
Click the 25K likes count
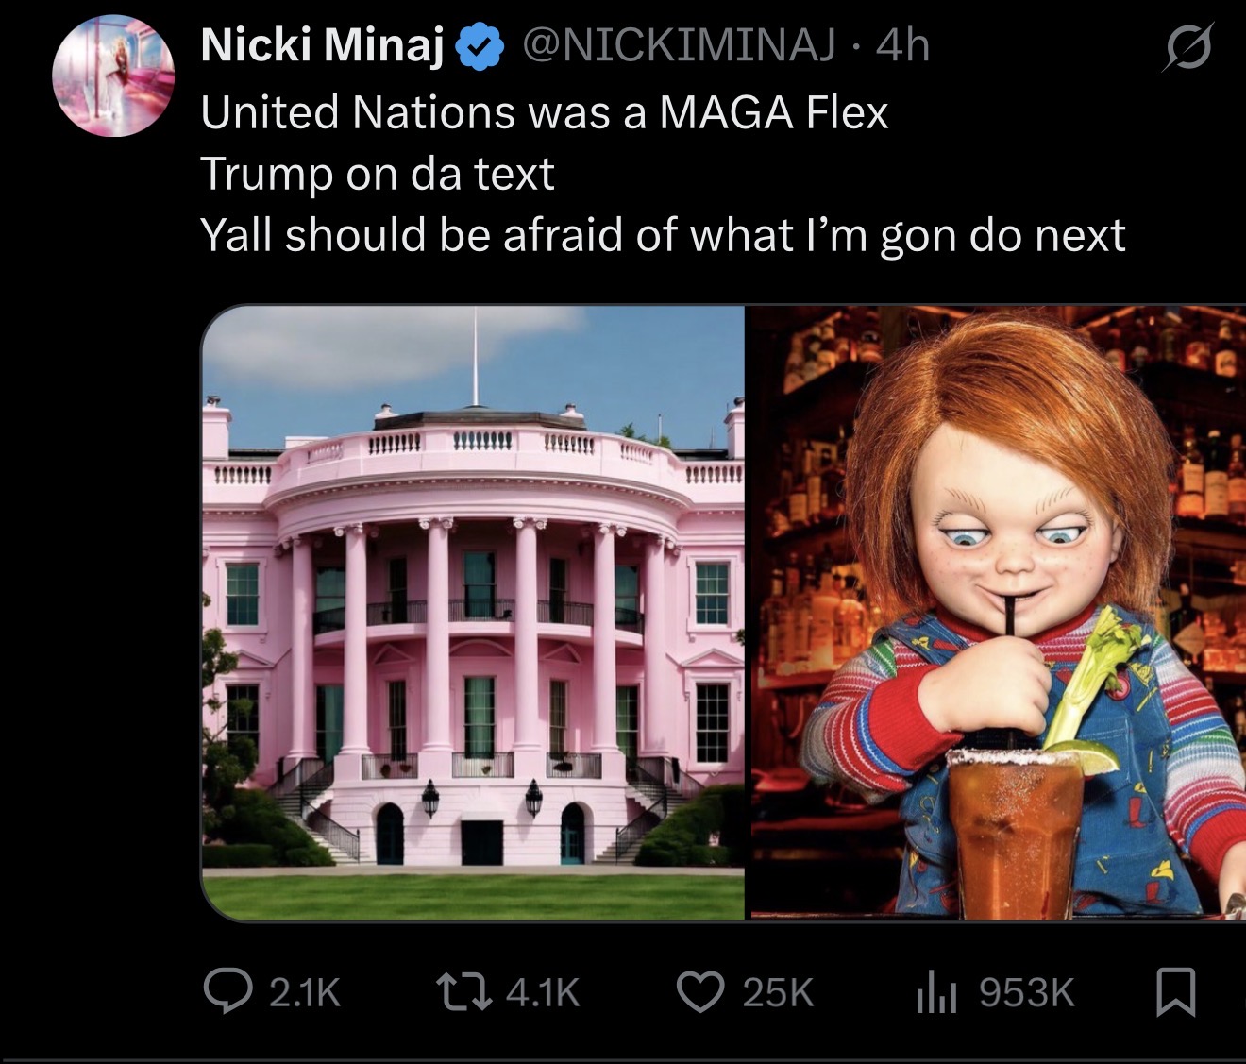pyautogui.click(x=778, y=992)
